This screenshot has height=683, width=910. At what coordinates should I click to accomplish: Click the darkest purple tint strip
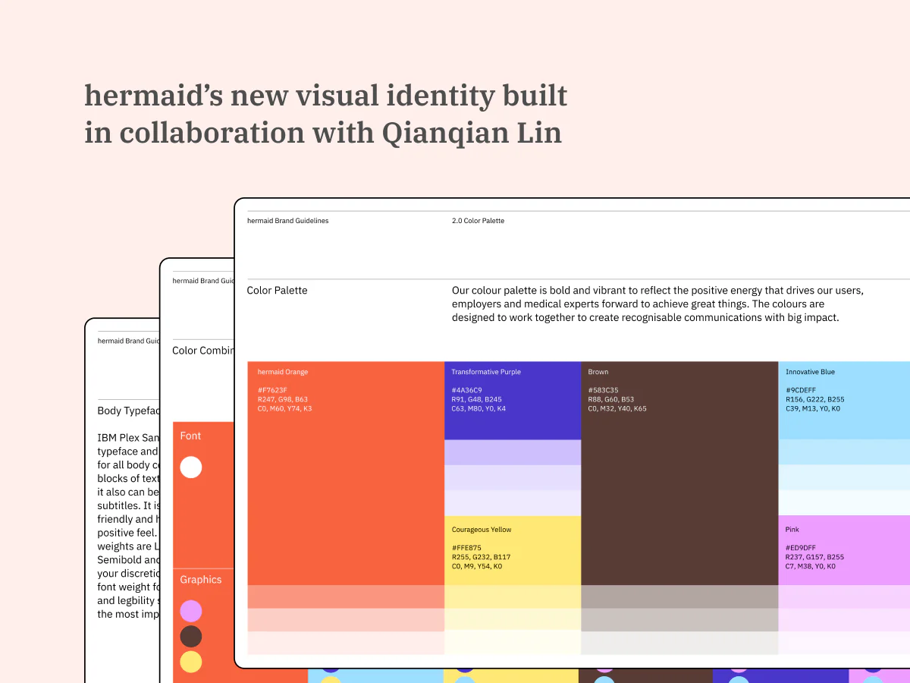pos(513,452)
